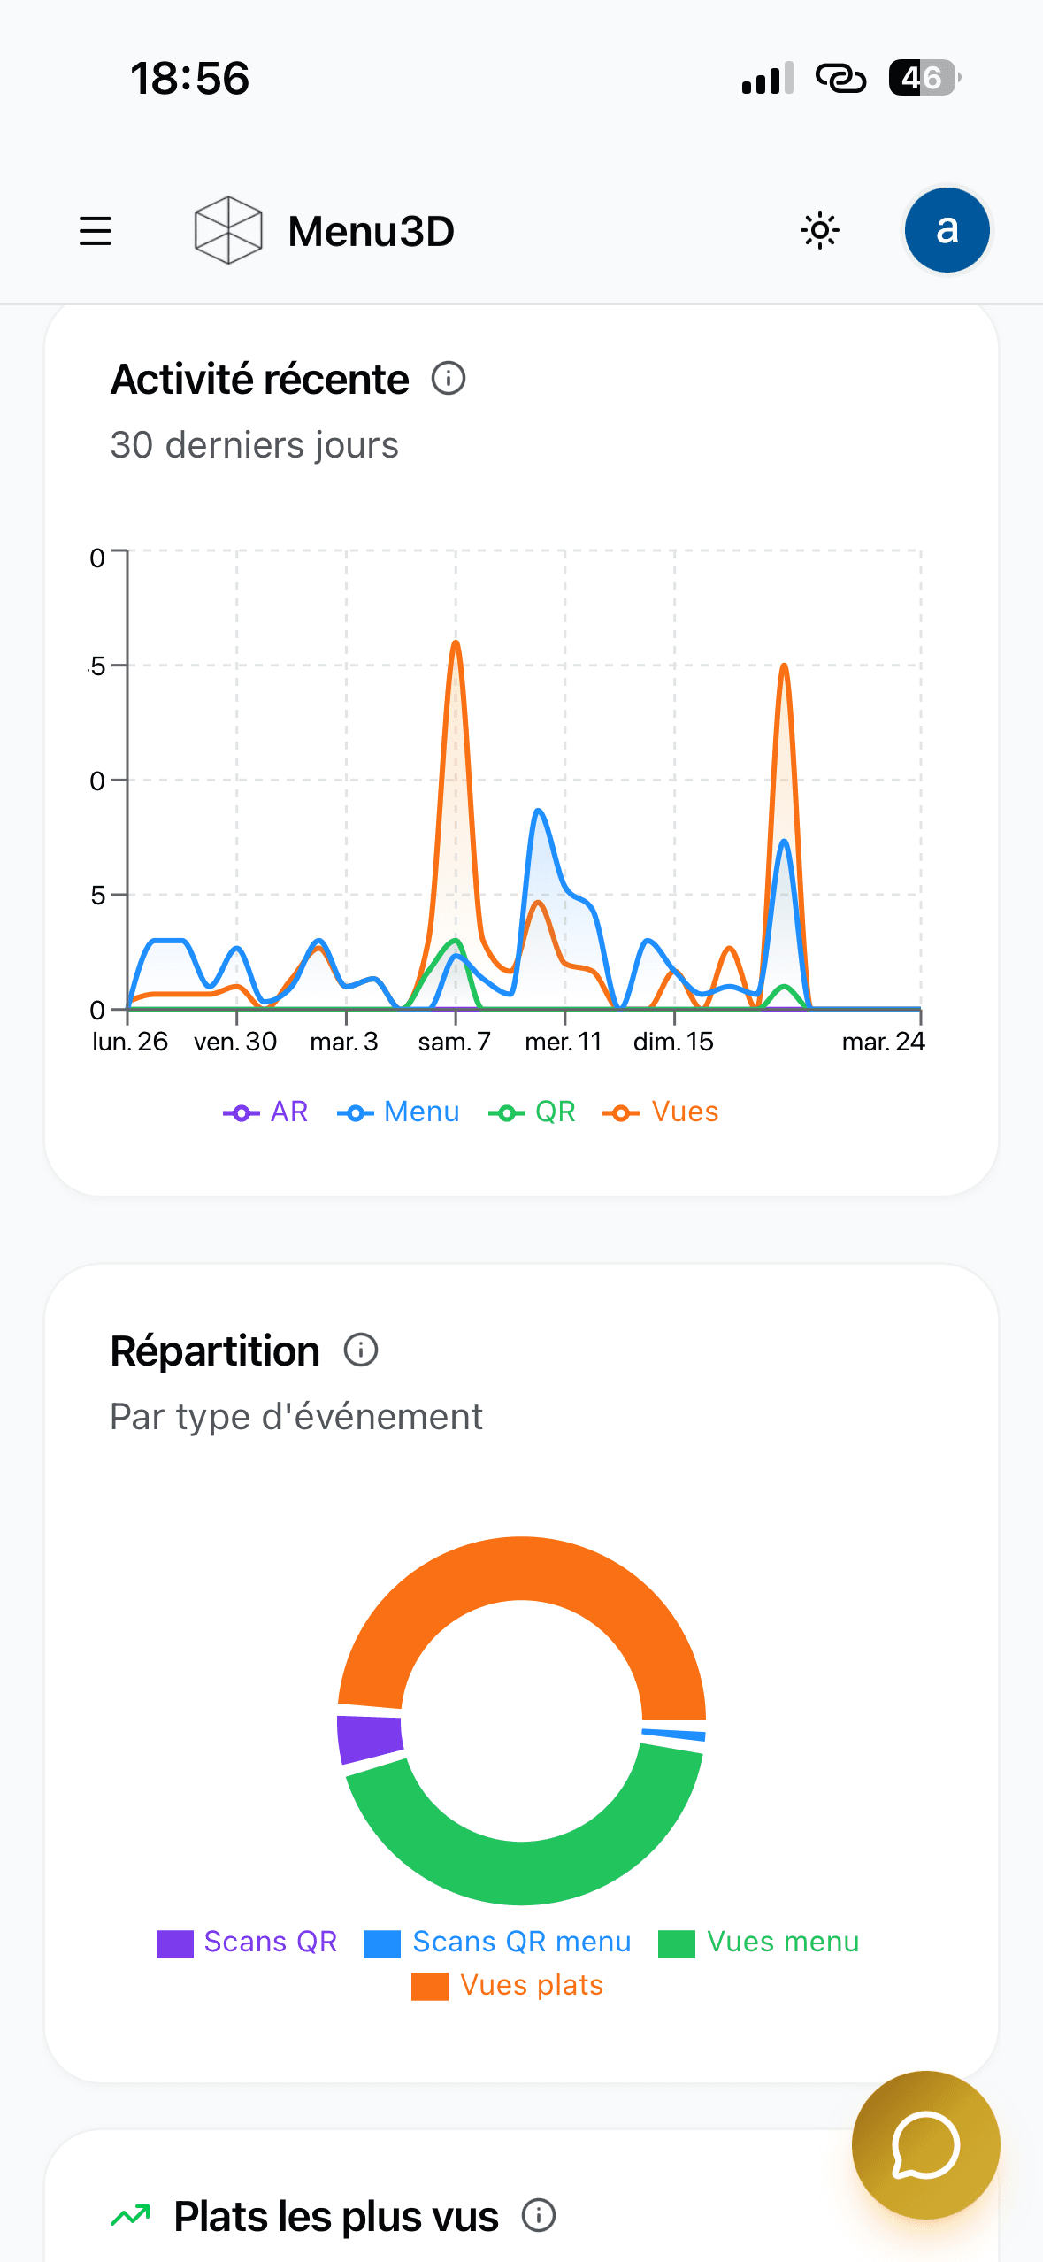1043x2262 pixels.
Task: Toggle Vues series in chart legend
Action: click(x=661, y=1112)
